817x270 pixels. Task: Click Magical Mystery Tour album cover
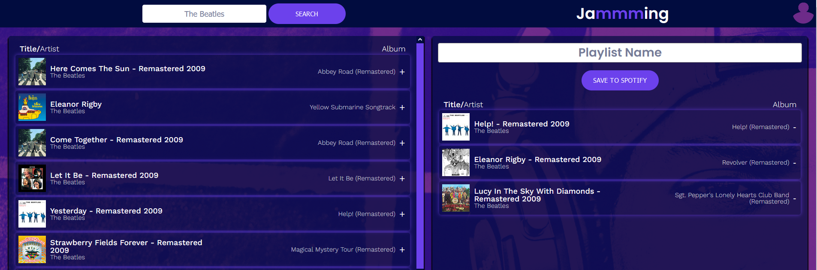(x=32, y=249)
